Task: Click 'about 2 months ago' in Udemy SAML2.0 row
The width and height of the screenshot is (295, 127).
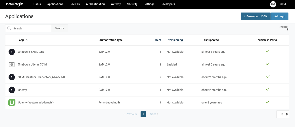Action: tap(214, 90)
